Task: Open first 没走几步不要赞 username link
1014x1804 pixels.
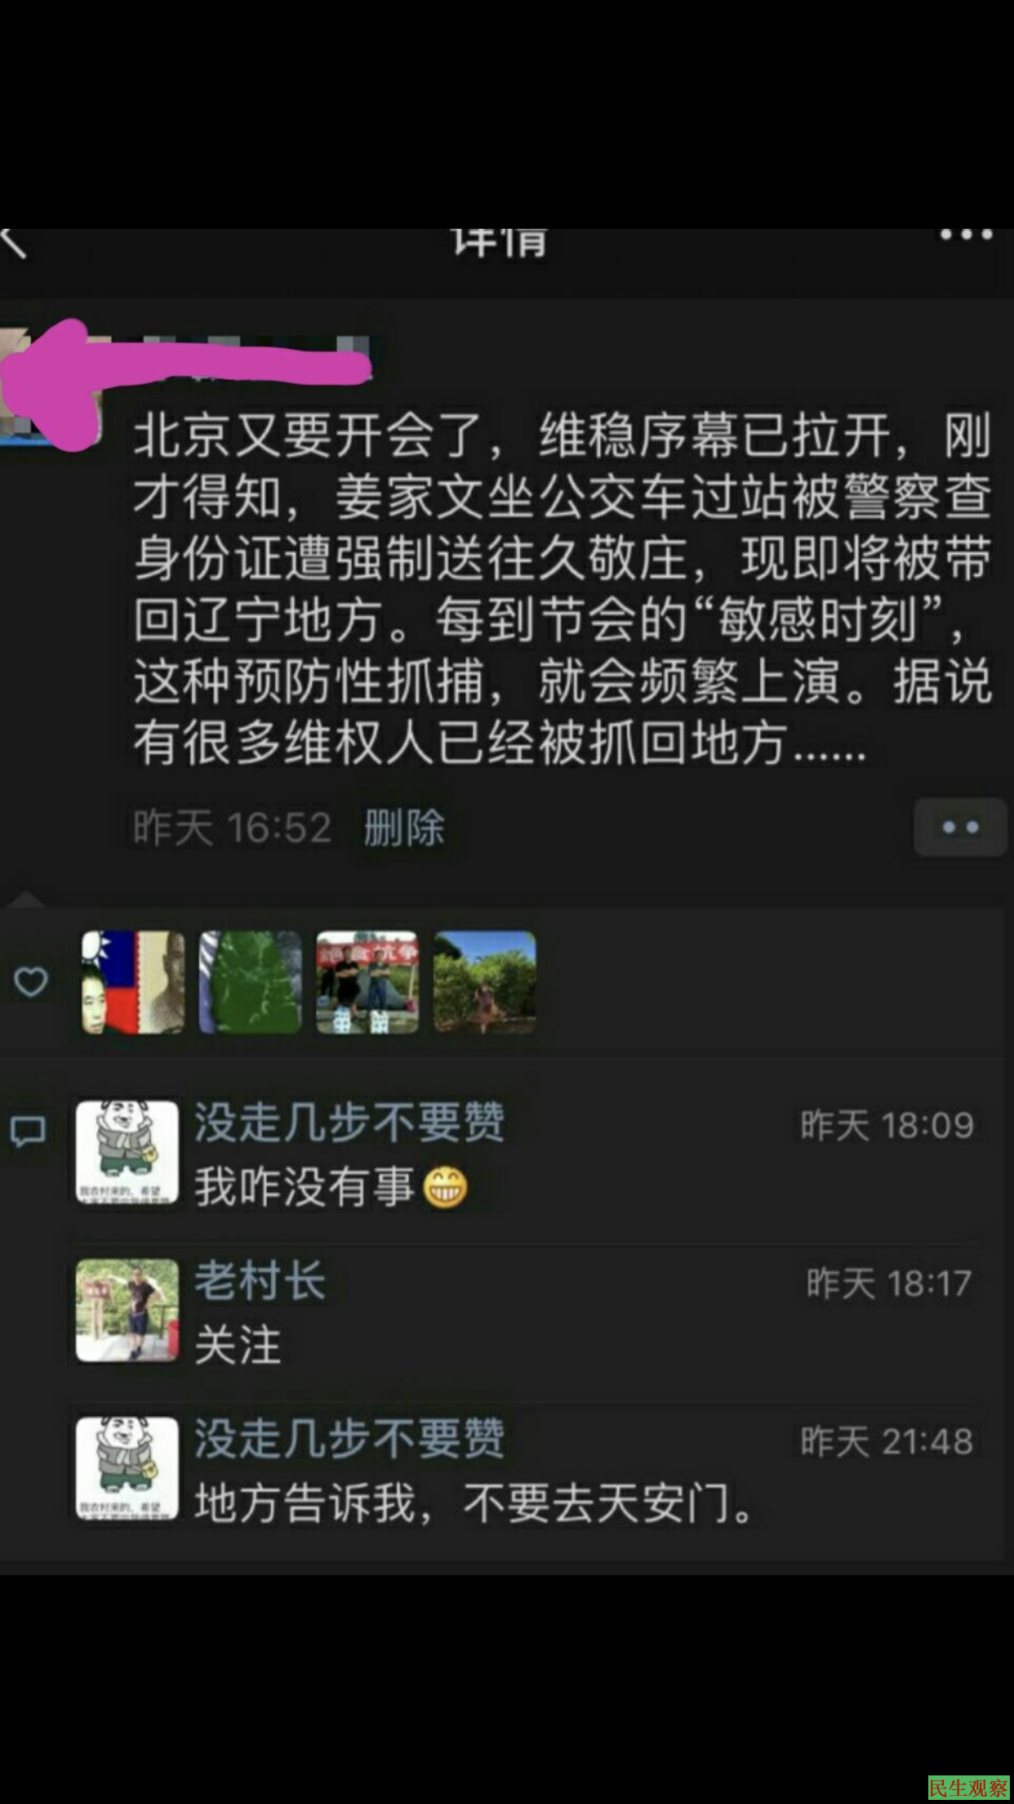Action: pos(349,1122)
